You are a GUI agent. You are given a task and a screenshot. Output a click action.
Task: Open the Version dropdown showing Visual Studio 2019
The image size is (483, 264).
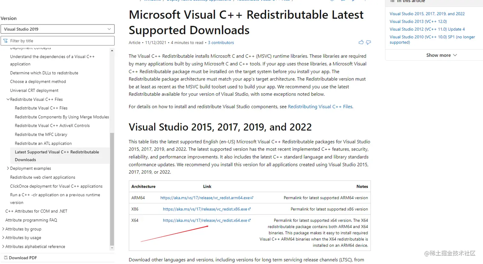point(57,29)
